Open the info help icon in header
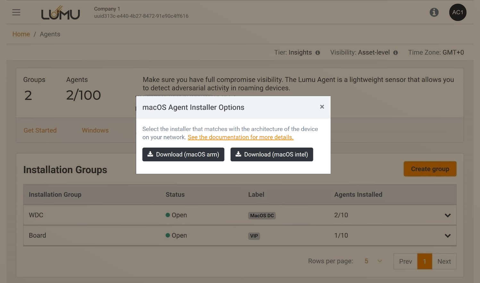The width and height of the screenshot is (480, 283). pos(434,12)
